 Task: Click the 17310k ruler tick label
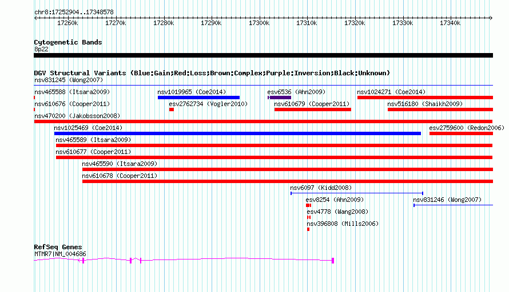[307, 23]
